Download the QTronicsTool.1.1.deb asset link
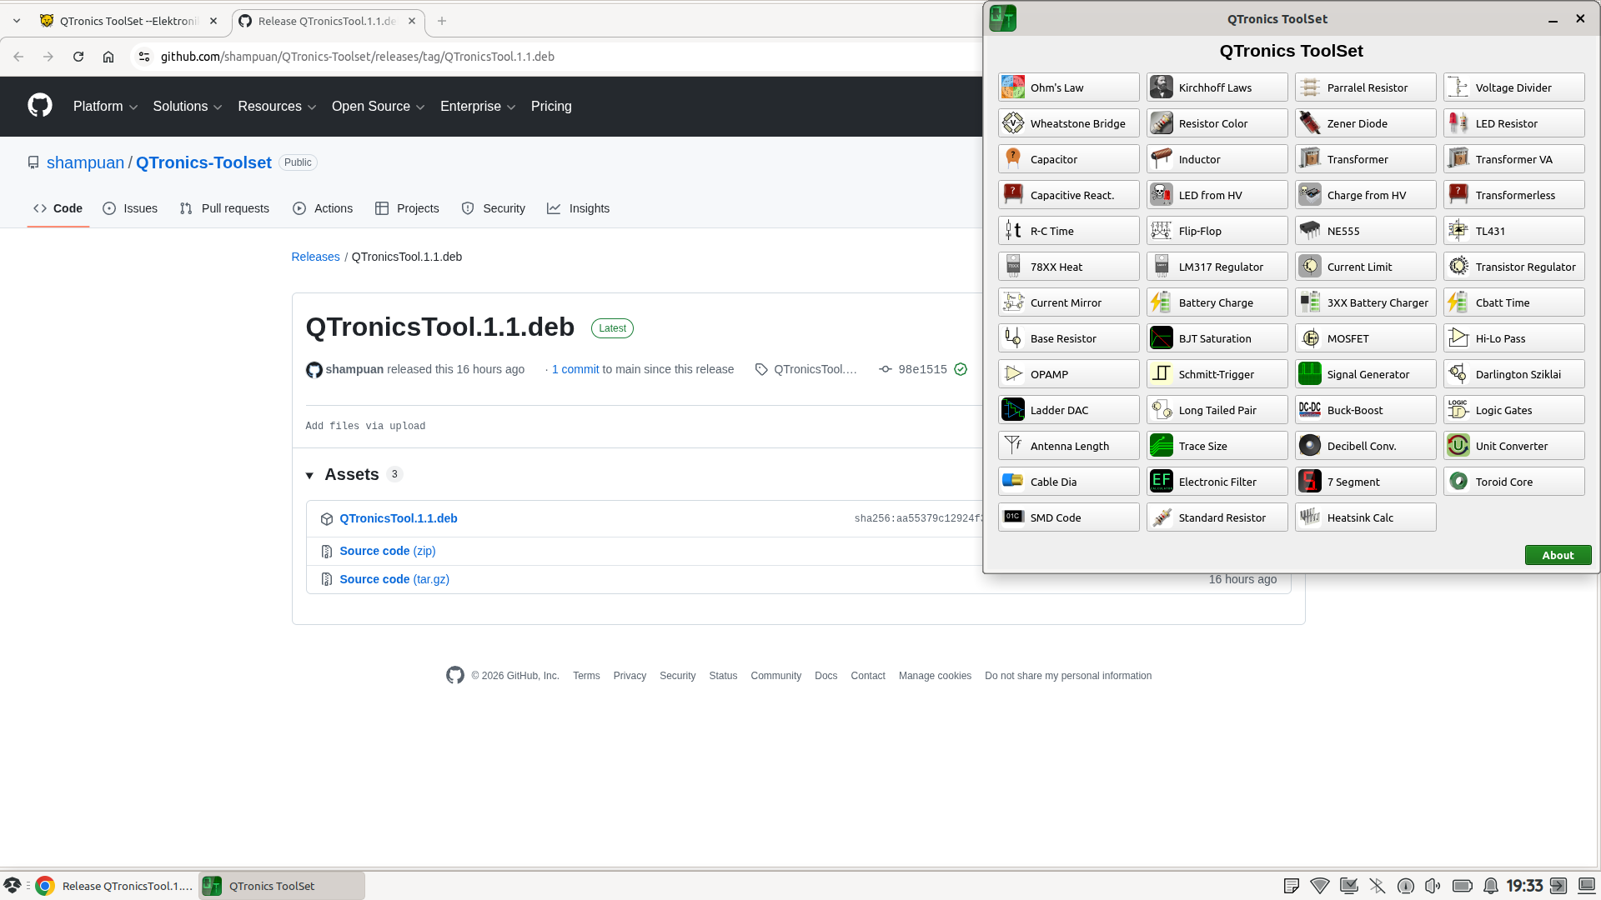1601x900 pixels. 398,518
